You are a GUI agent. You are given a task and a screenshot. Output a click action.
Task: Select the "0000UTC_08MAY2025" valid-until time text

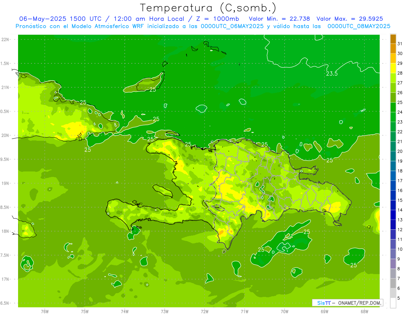coord(359,26)
